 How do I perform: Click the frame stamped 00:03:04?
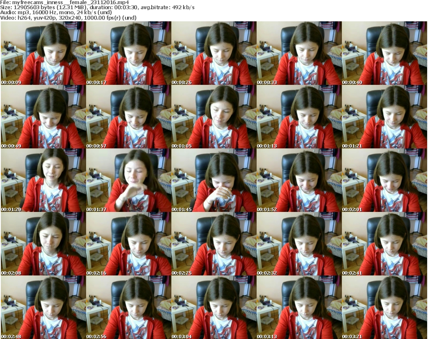click(214, 307)
